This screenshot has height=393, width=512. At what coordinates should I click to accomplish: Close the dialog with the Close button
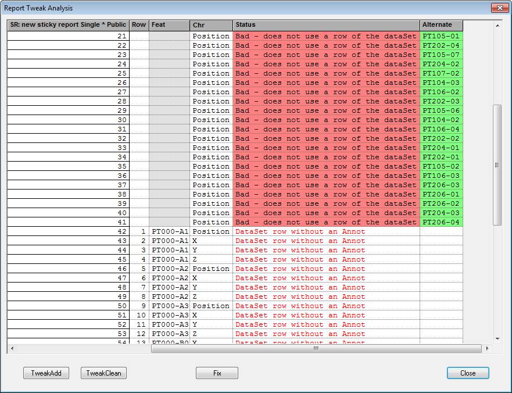tap(468, 373)
